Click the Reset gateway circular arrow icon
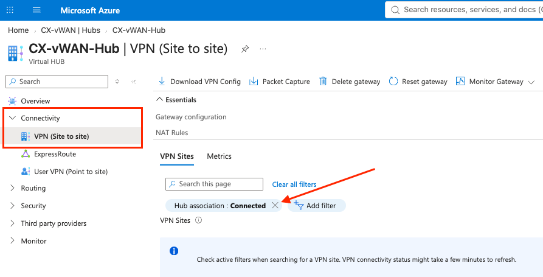The width and height of the screenshot is (543, 277). click(393, 81)
